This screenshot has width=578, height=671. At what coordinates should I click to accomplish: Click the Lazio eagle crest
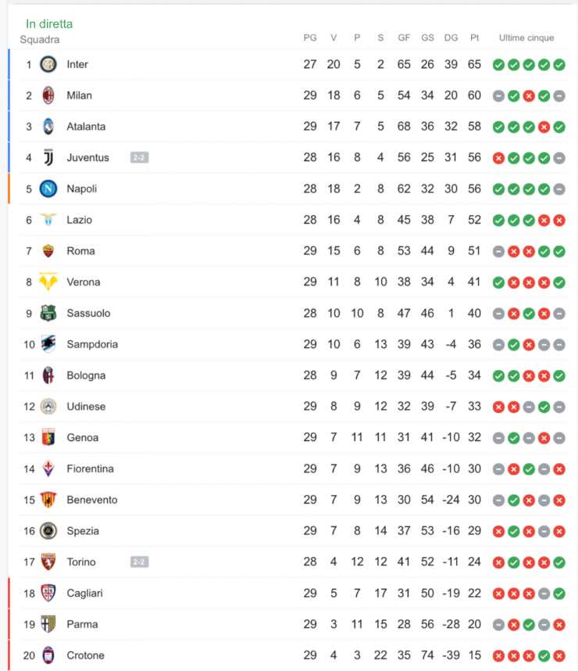click(48, 220)
